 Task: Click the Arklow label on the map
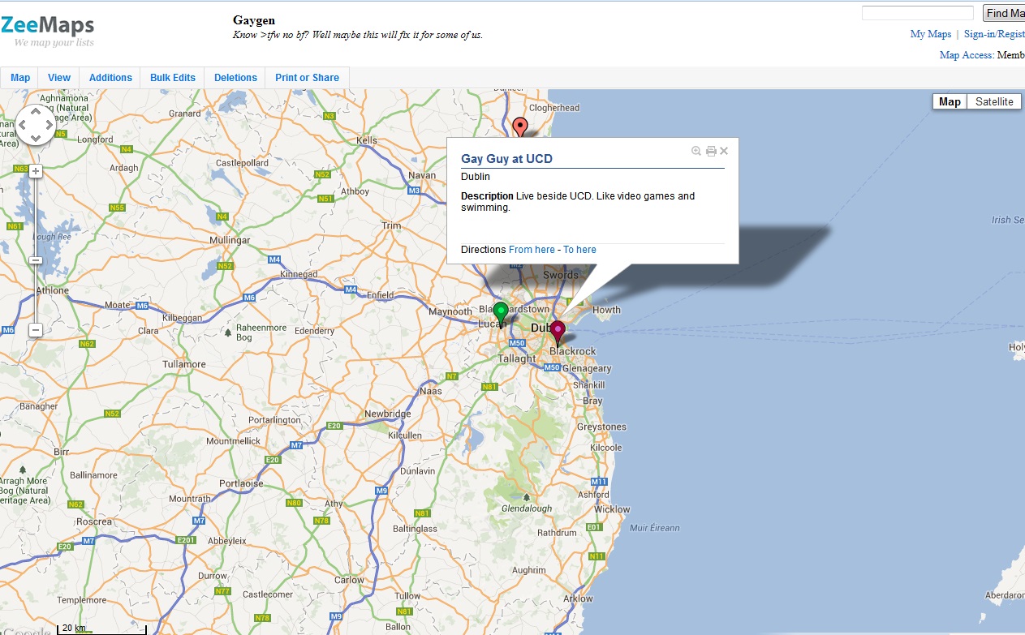tap(579, 599)
